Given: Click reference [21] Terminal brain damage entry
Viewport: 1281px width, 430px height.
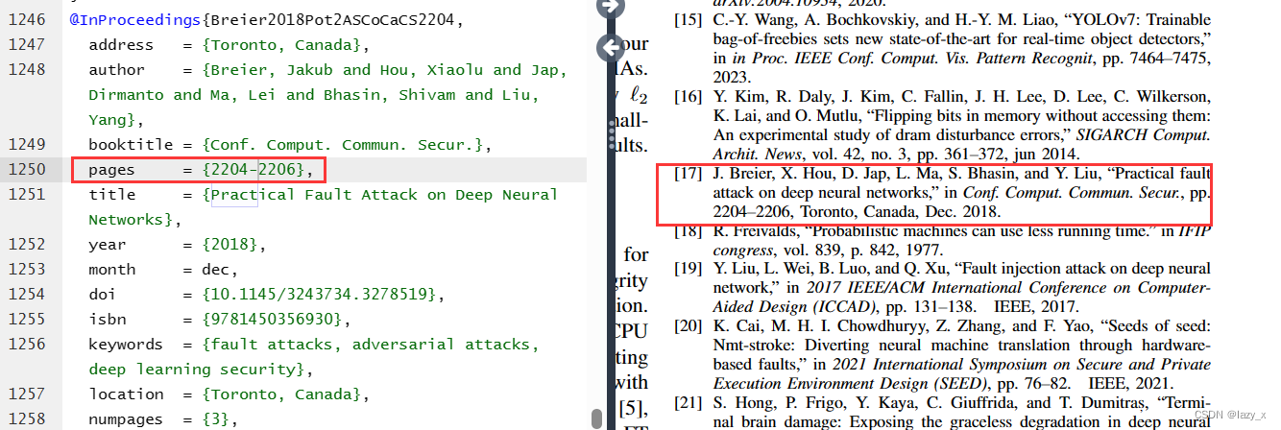Looking at the screenshot, I should [x=943, y=413].
